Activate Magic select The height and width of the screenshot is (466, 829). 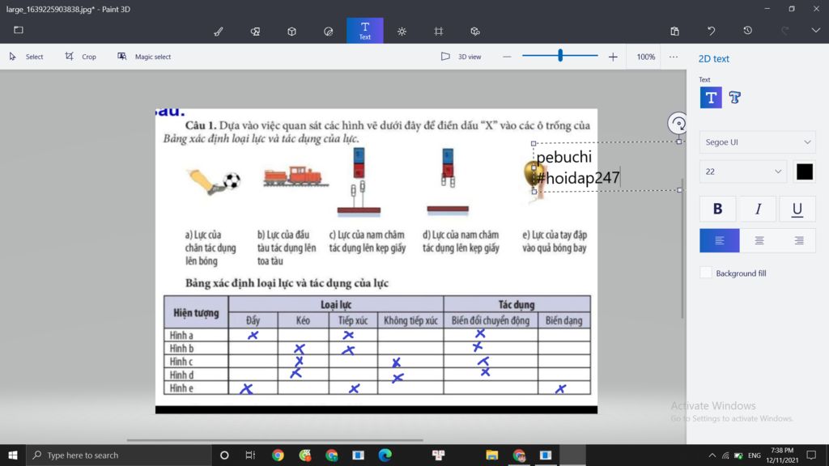click(144, 57)
